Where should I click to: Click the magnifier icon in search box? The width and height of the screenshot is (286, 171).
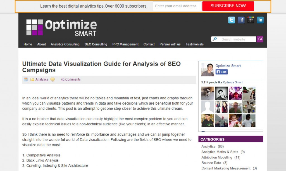(x=215, y=39)
